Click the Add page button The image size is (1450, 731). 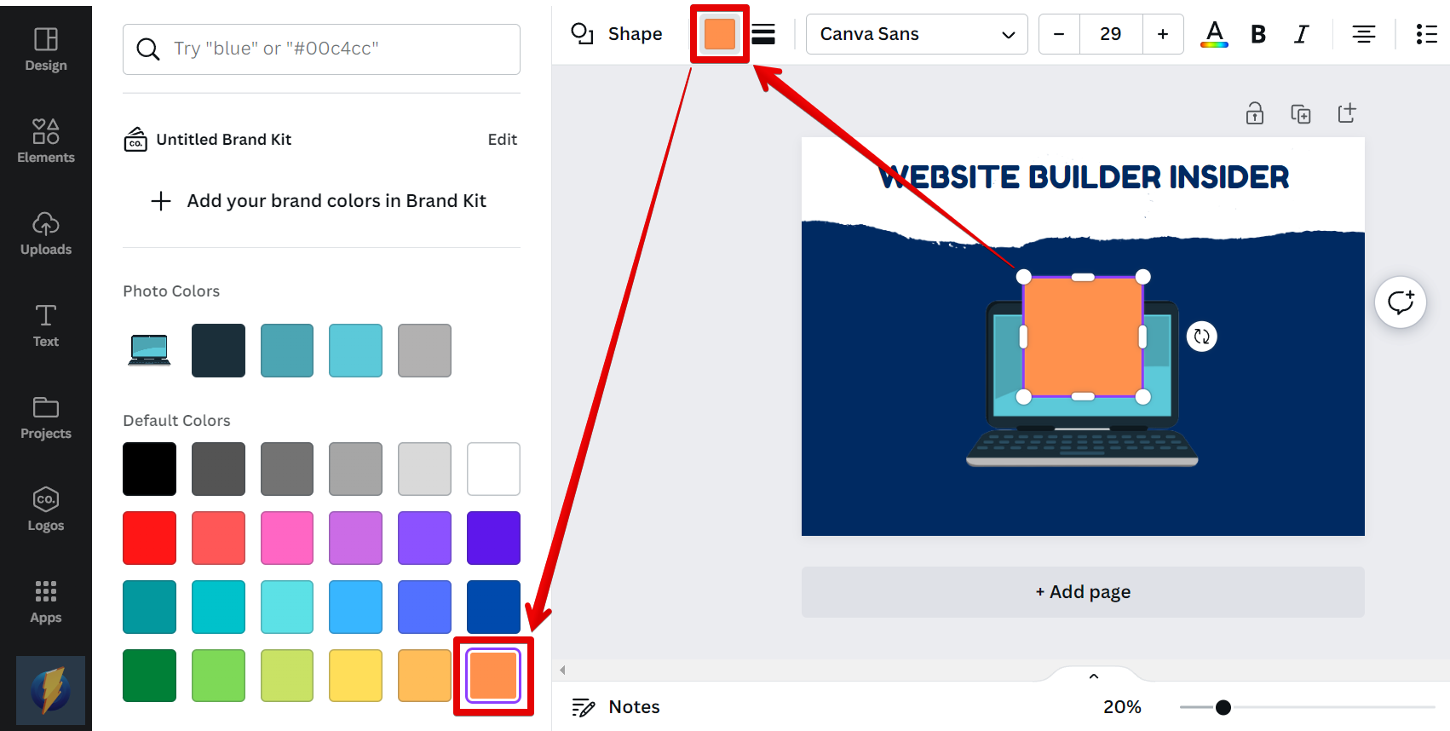[x=1082, y=592]
